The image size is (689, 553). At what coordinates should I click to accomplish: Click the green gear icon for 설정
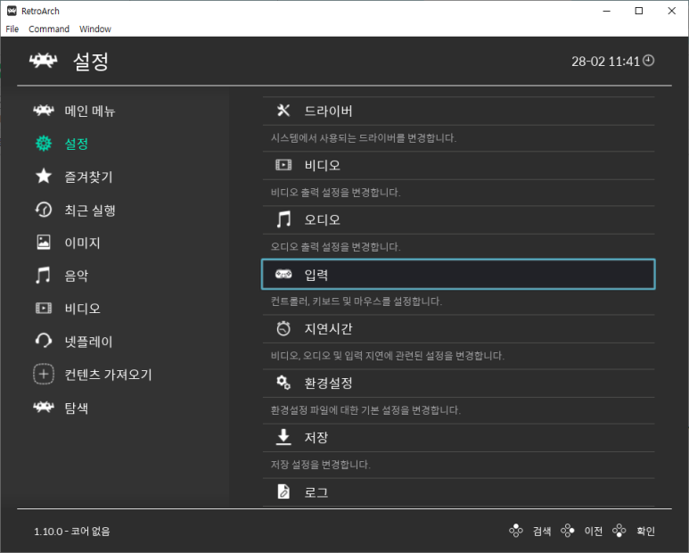pos(44,144)
